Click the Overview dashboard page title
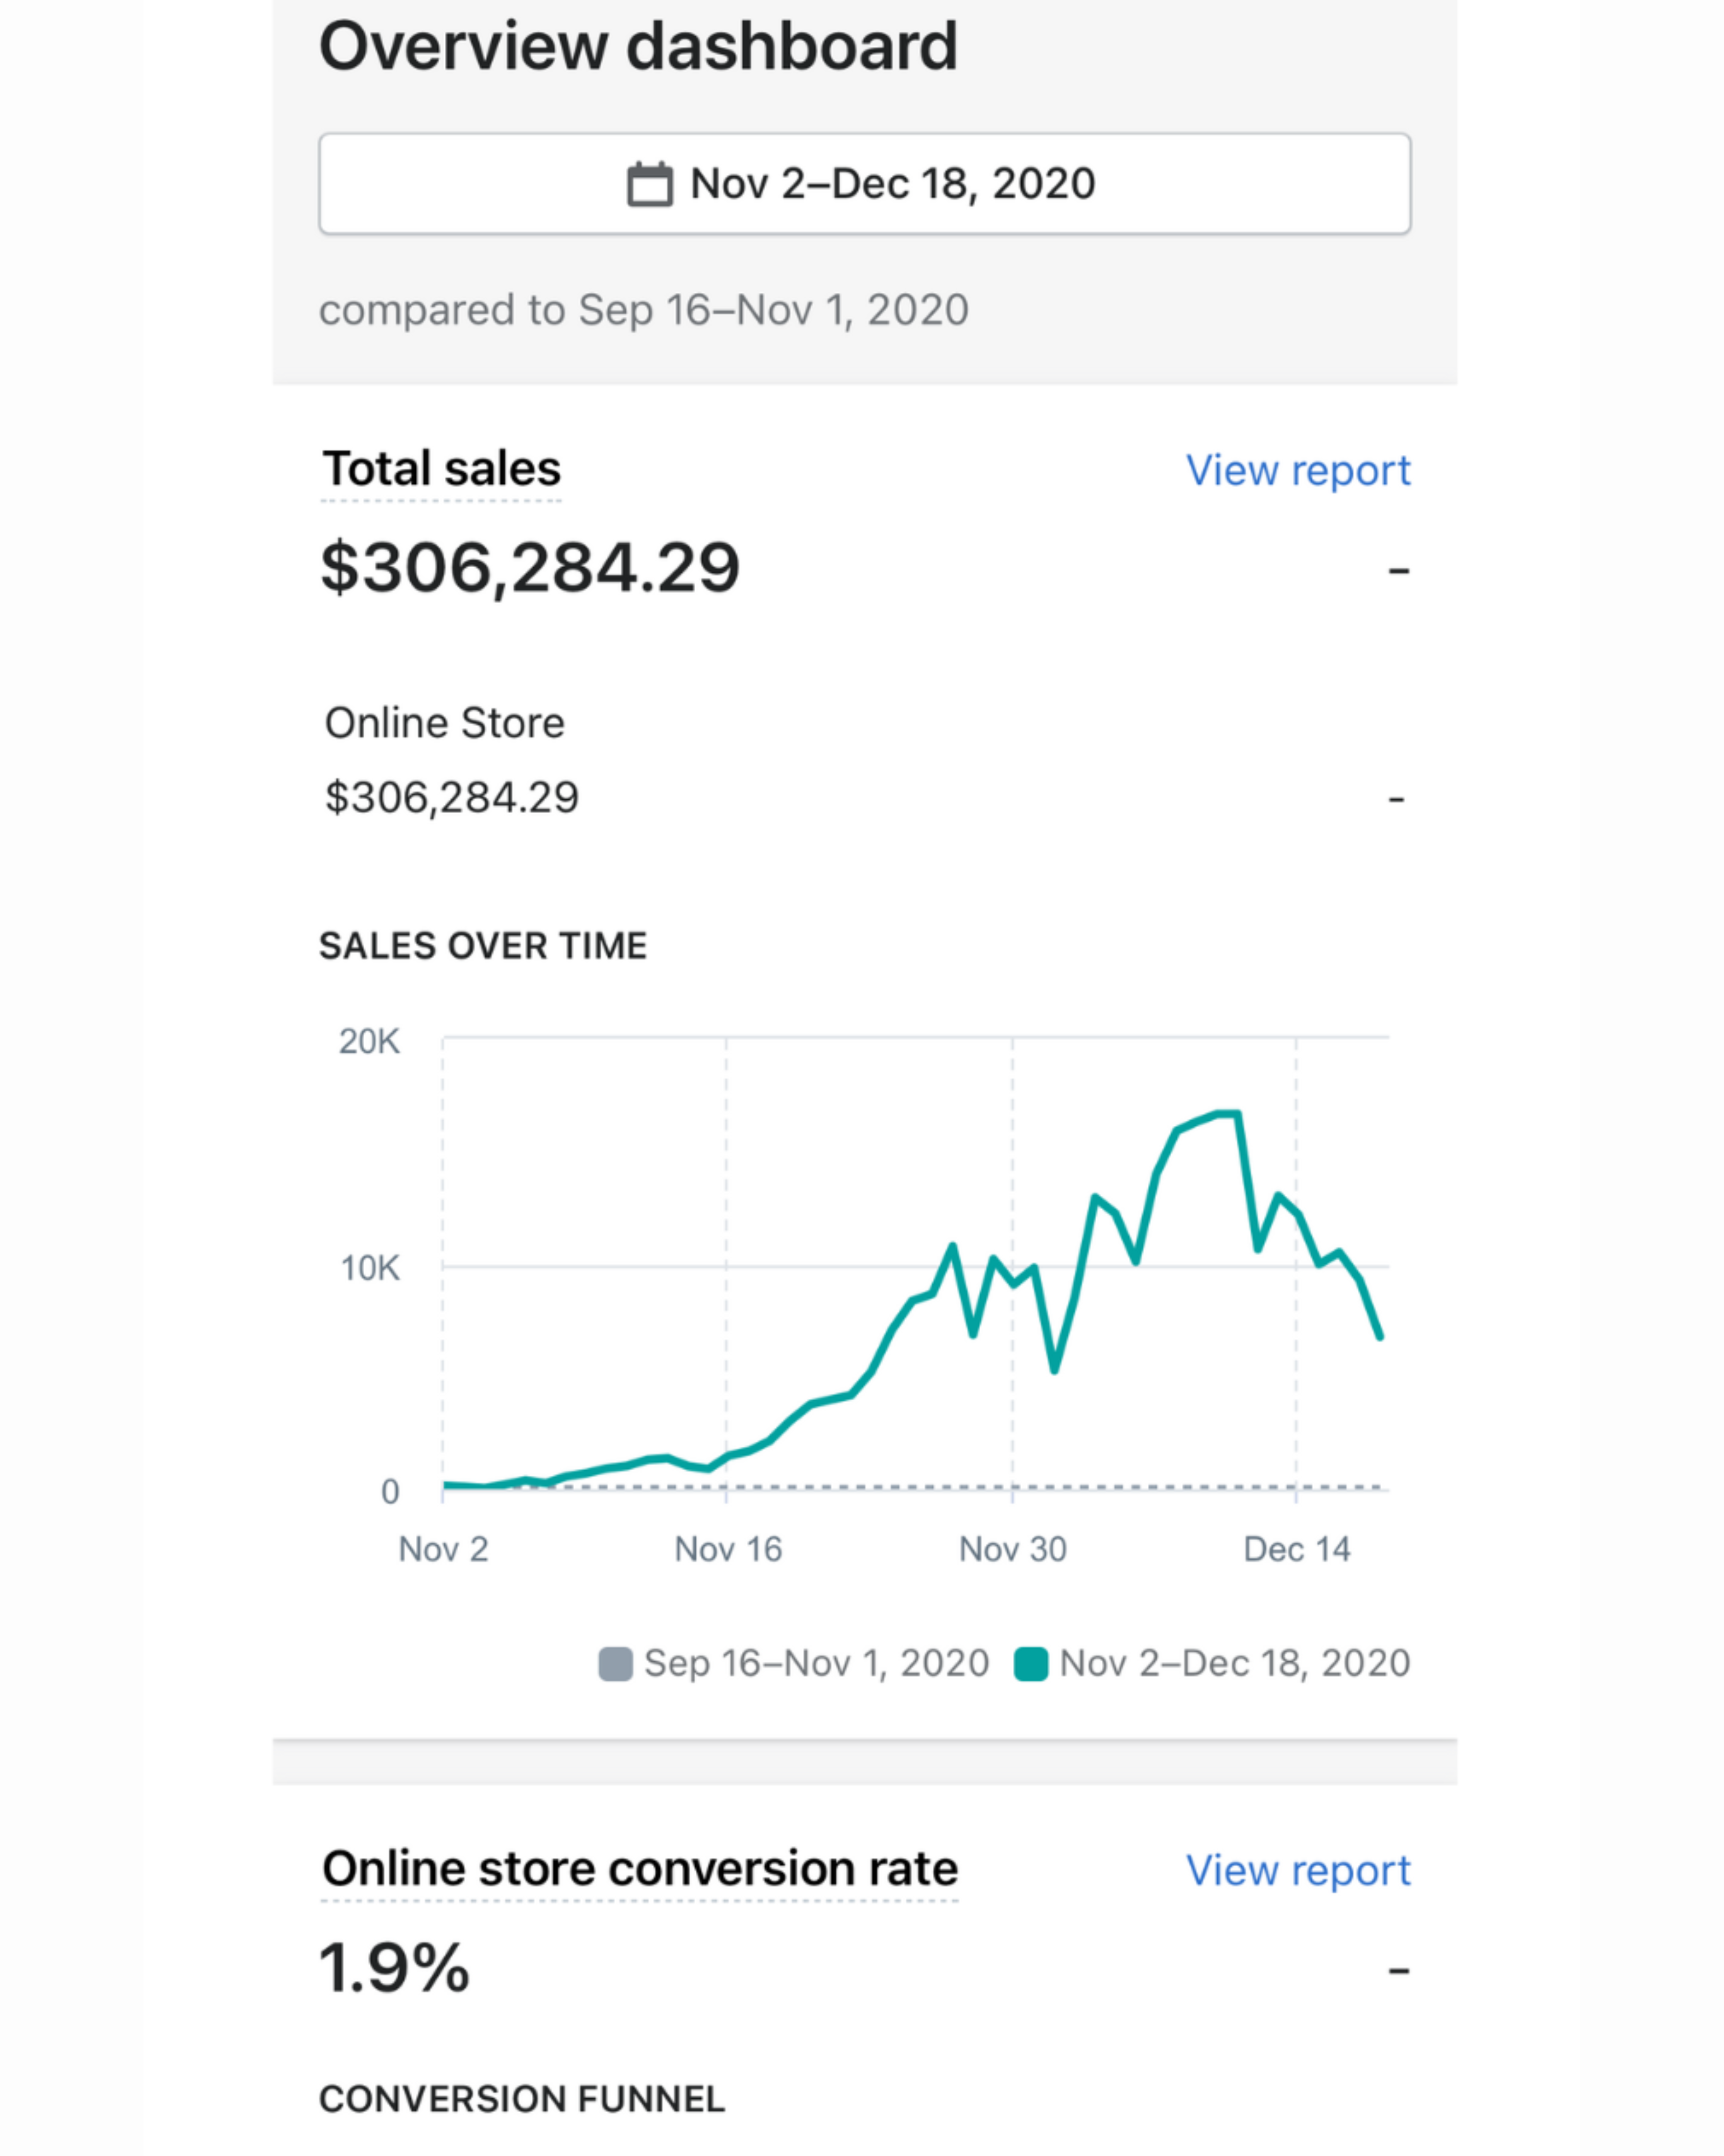 click(x=639, y=46)
